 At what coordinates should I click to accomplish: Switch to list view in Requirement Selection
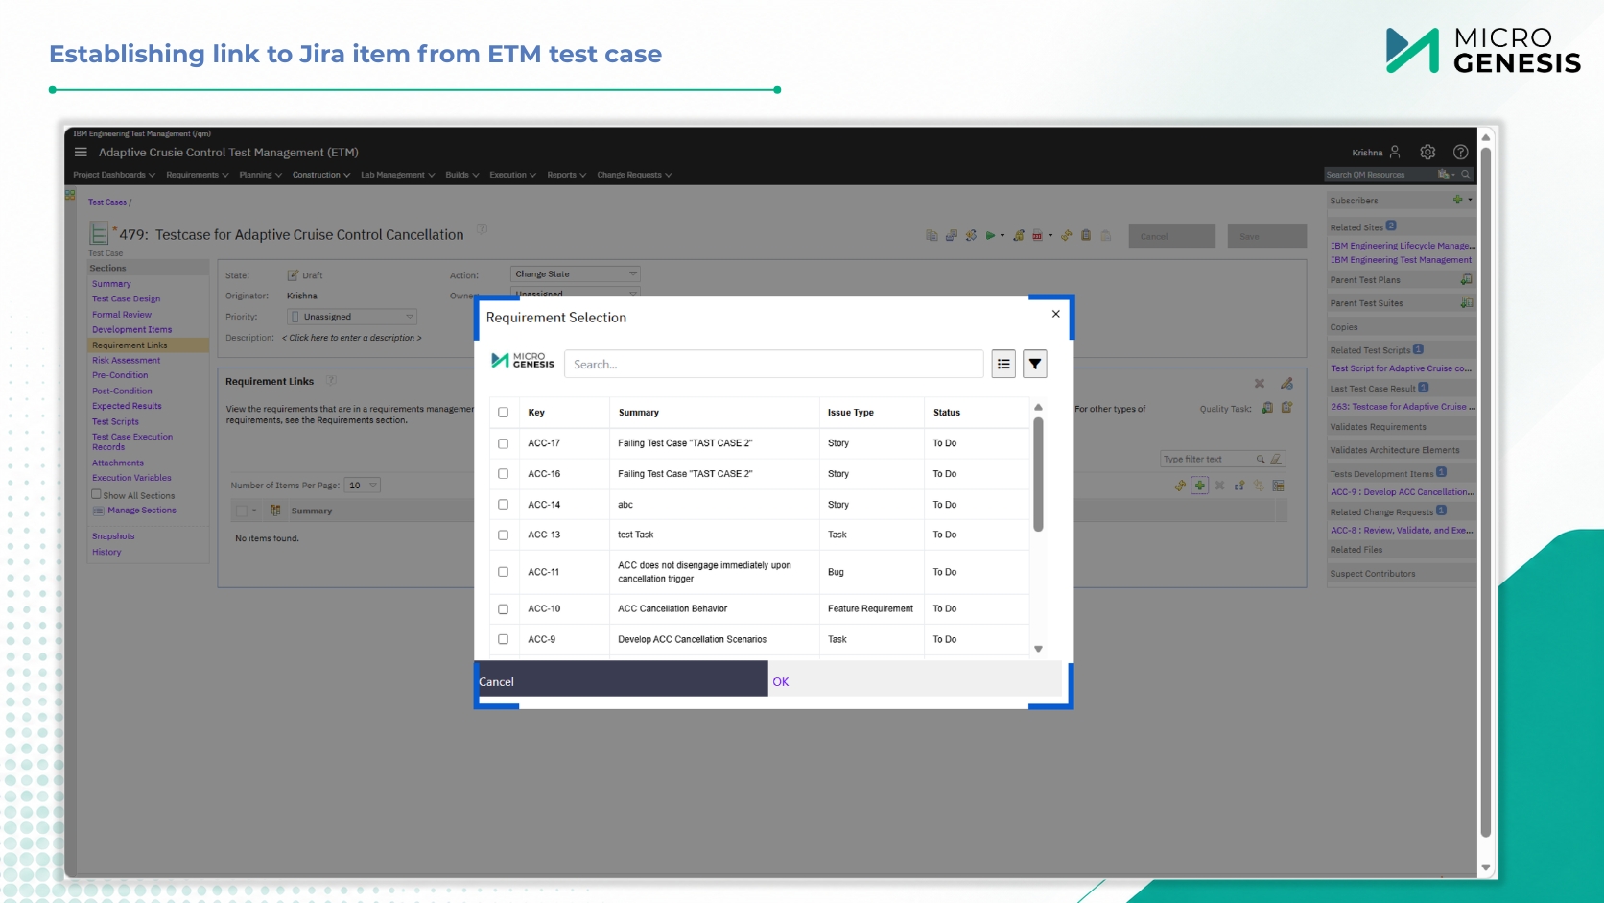1003,364
